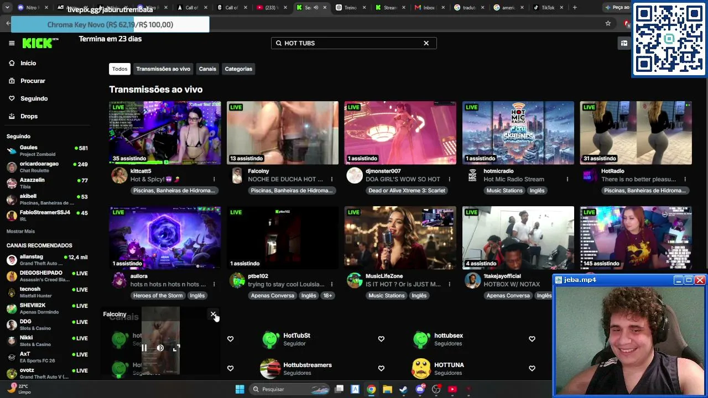The width and height of the screenshot is (708, 398).
Task: Open recommended channel allanstag
Action: pyautogui.click(x=48, y=260)
